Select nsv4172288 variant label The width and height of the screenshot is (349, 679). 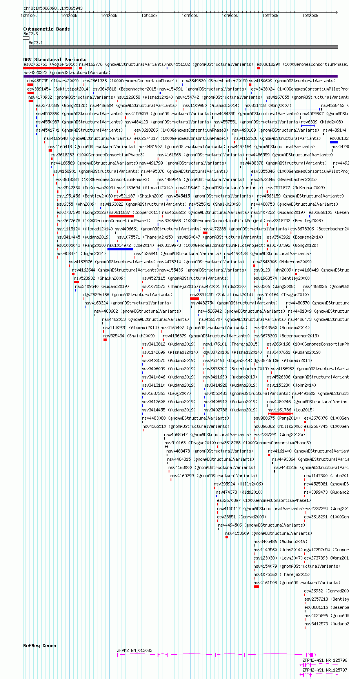coord(246,229)
